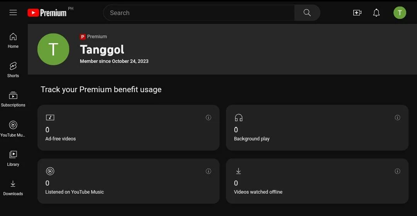This screenshot has height=216, width=417.
Task: Open Shorts in sidebar
Action: tap(13, 70)
